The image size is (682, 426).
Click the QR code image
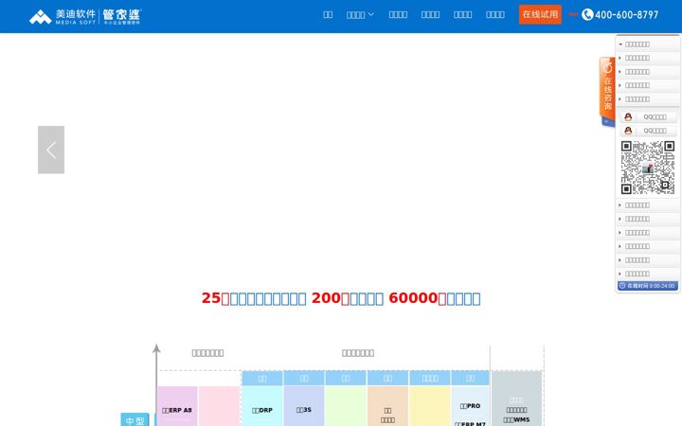coord(648,168)
